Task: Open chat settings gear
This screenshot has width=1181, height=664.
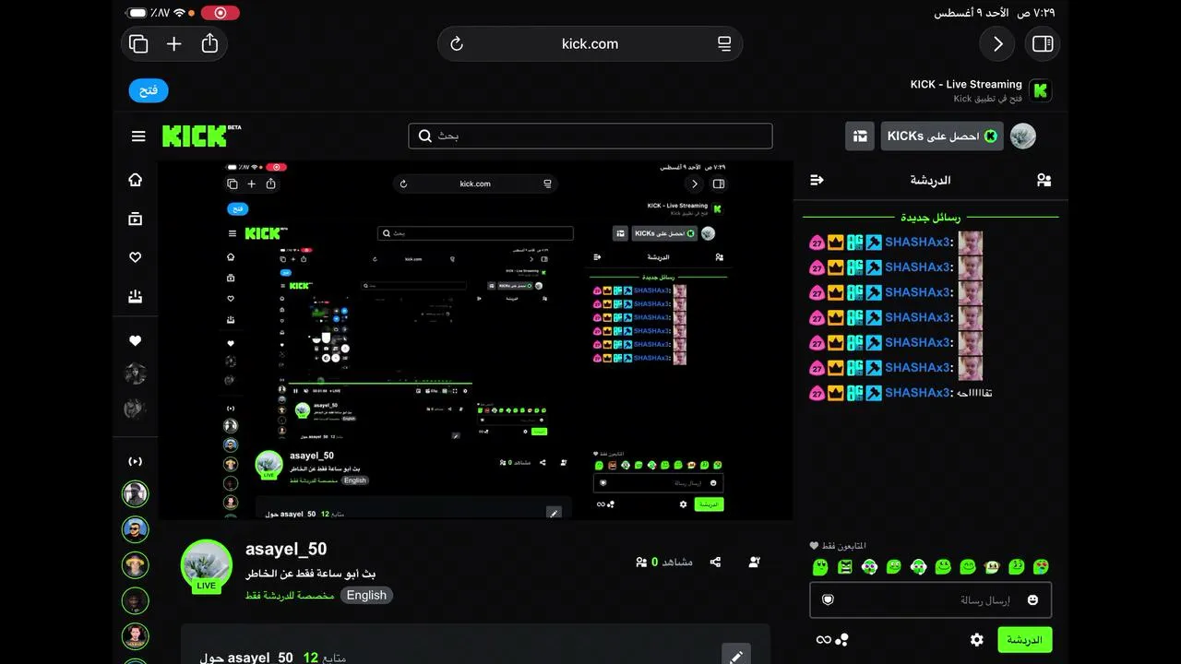Action: click(977, 639)
